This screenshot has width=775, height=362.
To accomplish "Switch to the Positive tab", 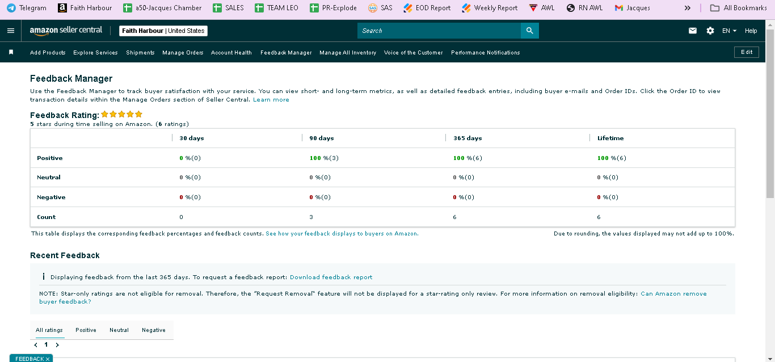I will 86,330.
